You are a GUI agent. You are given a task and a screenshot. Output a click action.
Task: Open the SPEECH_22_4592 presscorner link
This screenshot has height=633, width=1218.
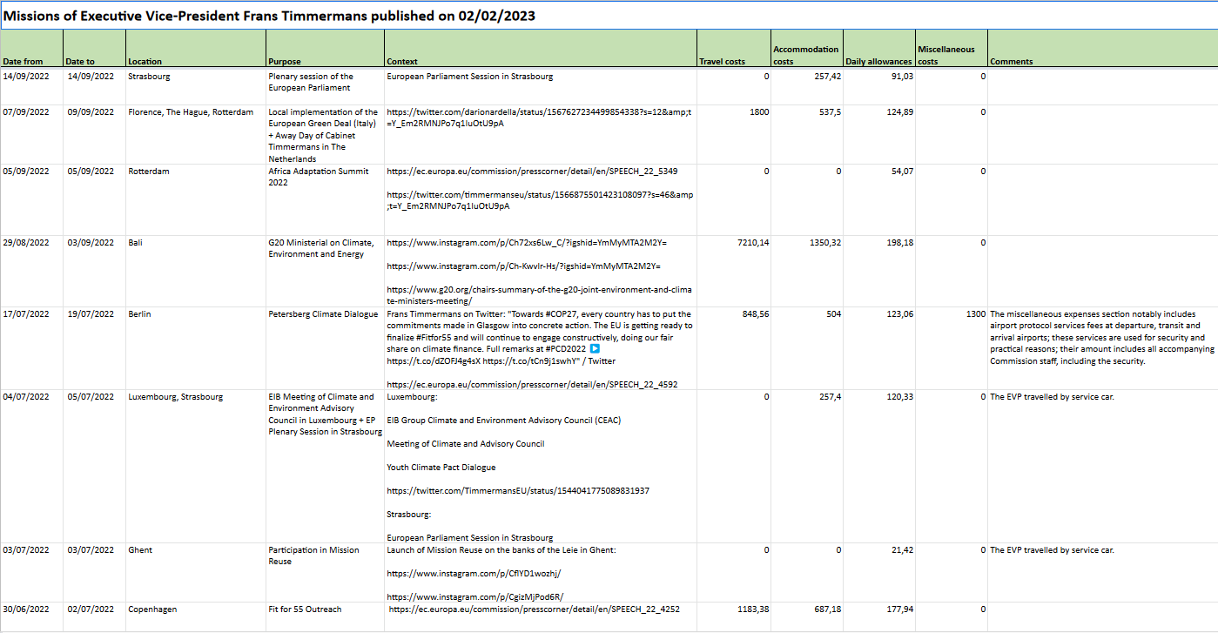coord(532,384)
